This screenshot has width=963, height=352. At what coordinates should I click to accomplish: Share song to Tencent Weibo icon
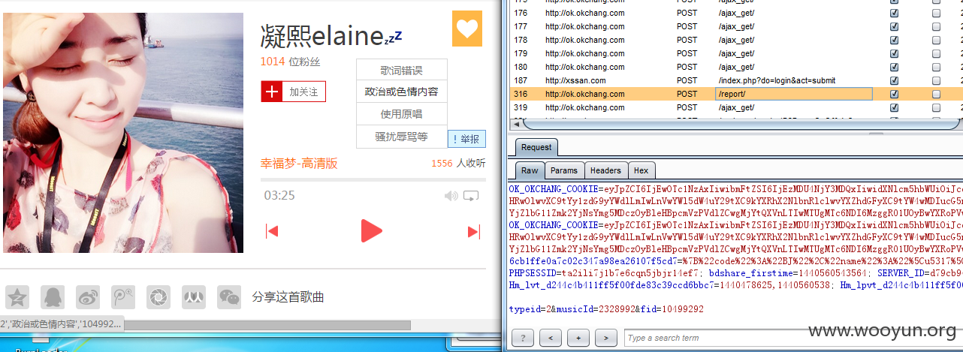[x=123, y=297]
